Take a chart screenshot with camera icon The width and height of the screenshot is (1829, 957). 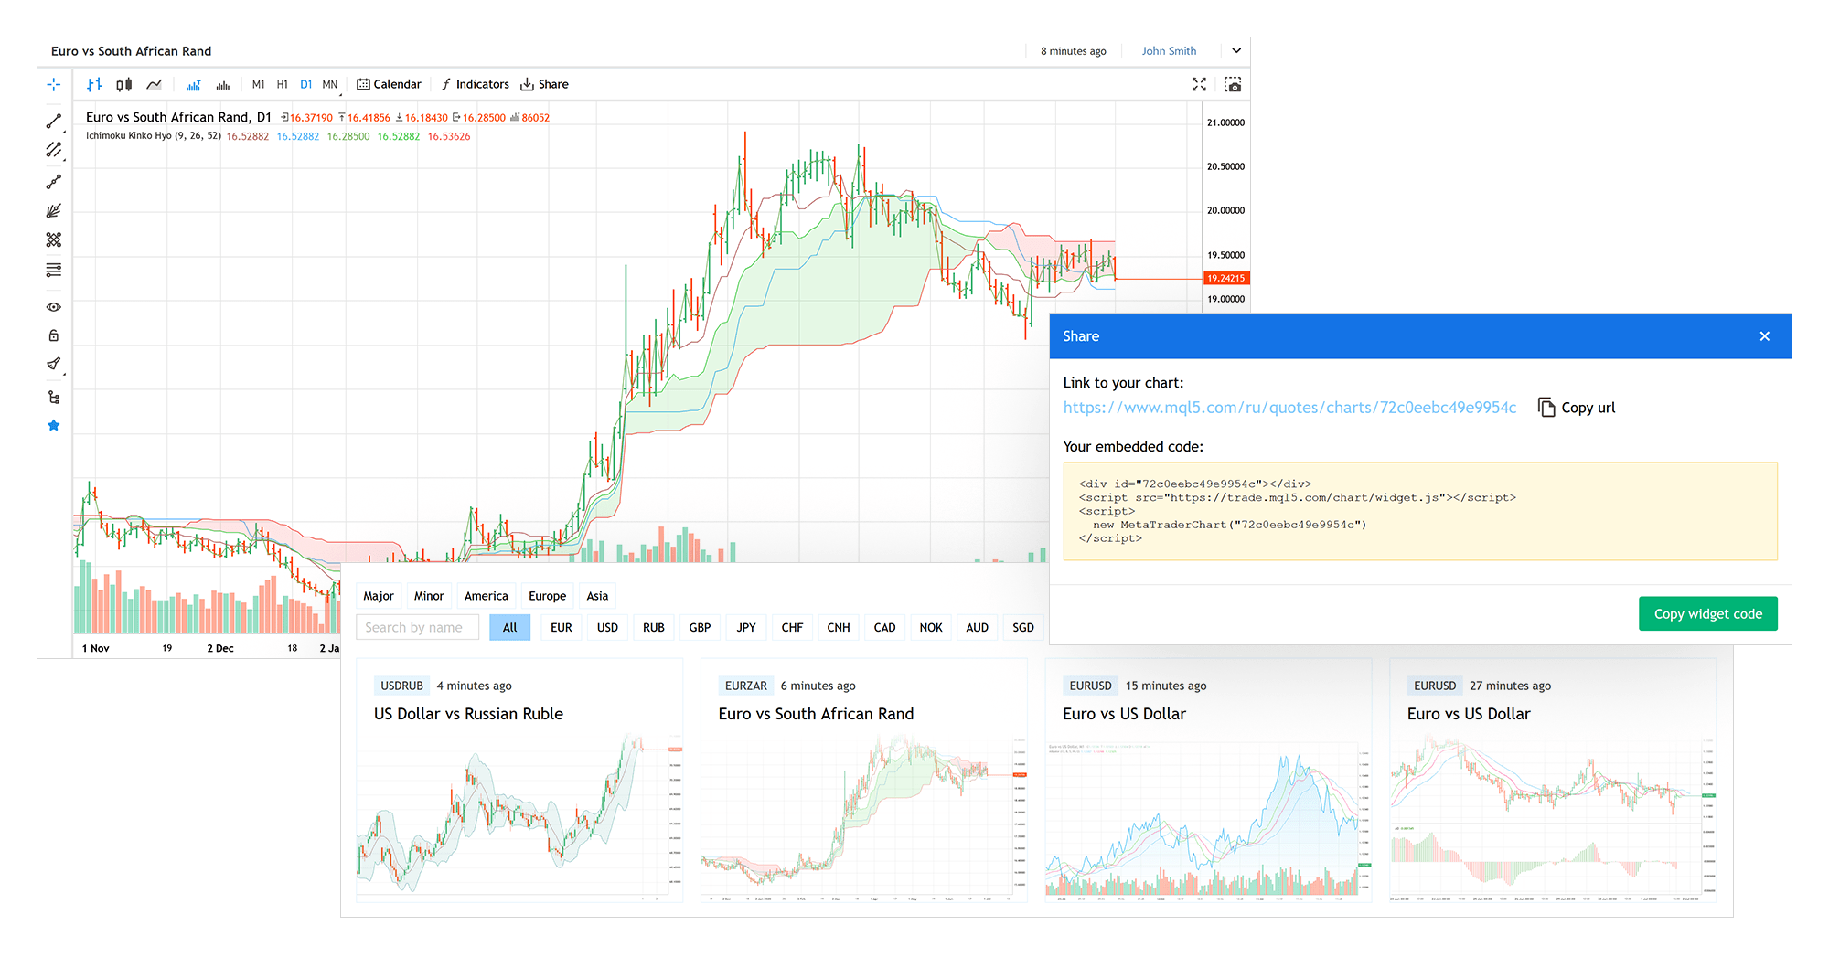click(x=1233, y=84)
